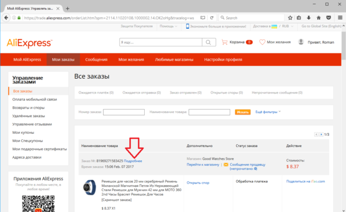This screenshot has height=212, width=346.
Task: Bookmark this page with the star icon
Action: coord(290,18)
